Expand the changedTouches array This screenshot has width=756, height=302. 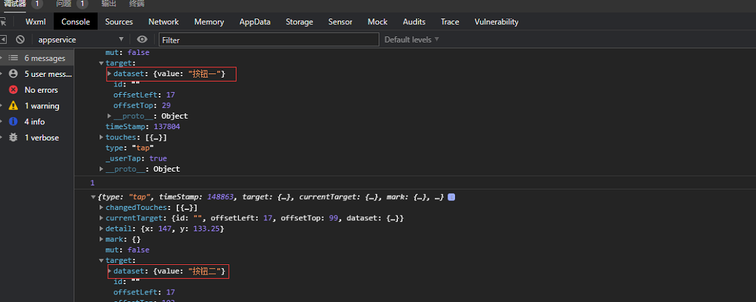point(101,207)
